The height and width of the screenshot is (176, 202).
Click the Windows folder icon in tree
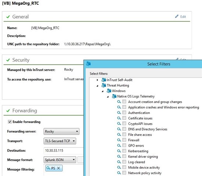109,91
